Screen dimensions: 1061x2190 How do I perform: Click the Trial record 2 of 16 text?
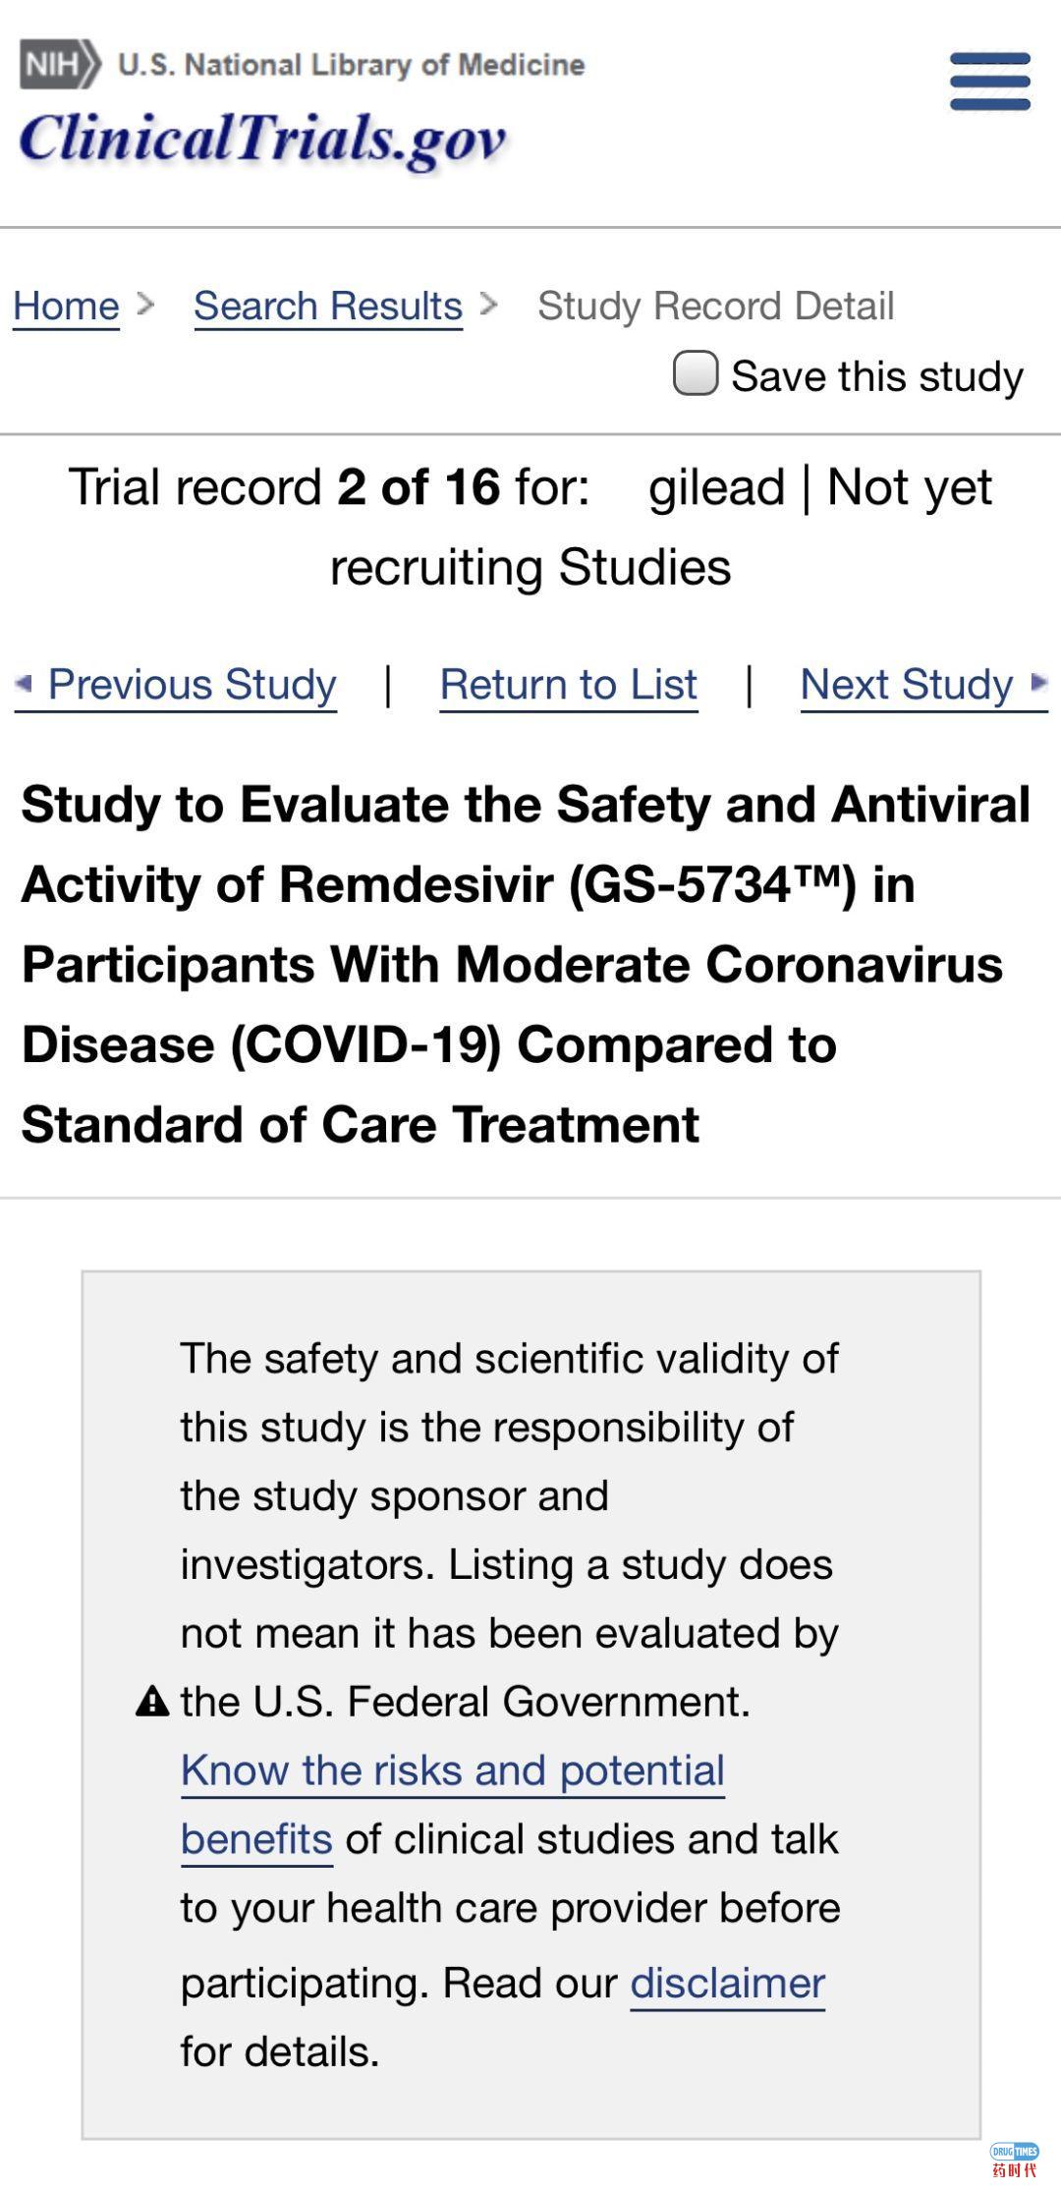click(x=329, y=487)
